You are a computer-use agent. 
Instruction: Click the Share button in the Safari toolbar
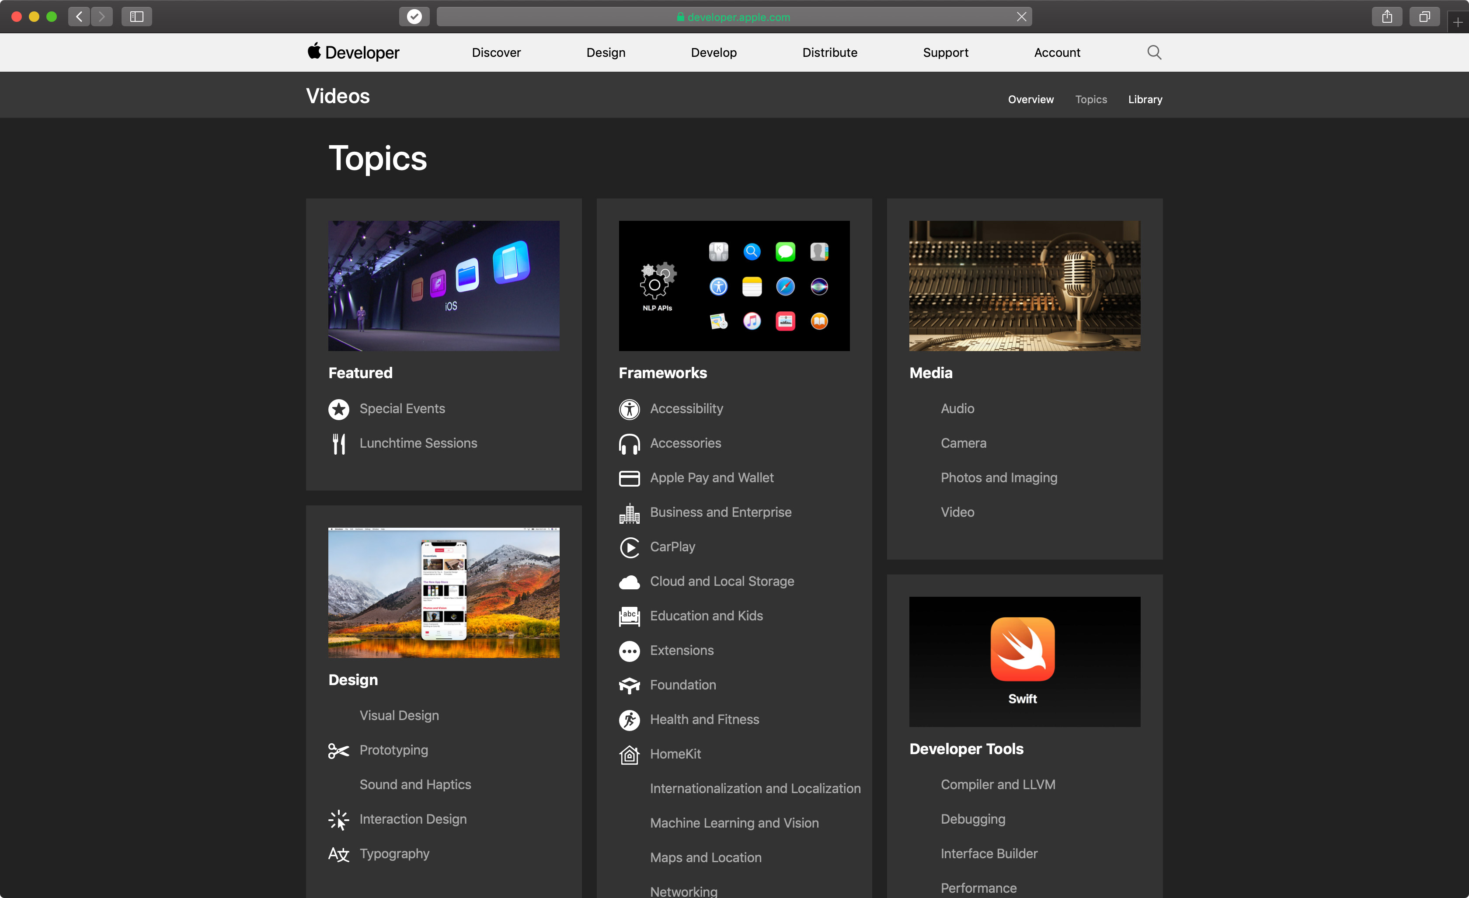[1387, 17]
